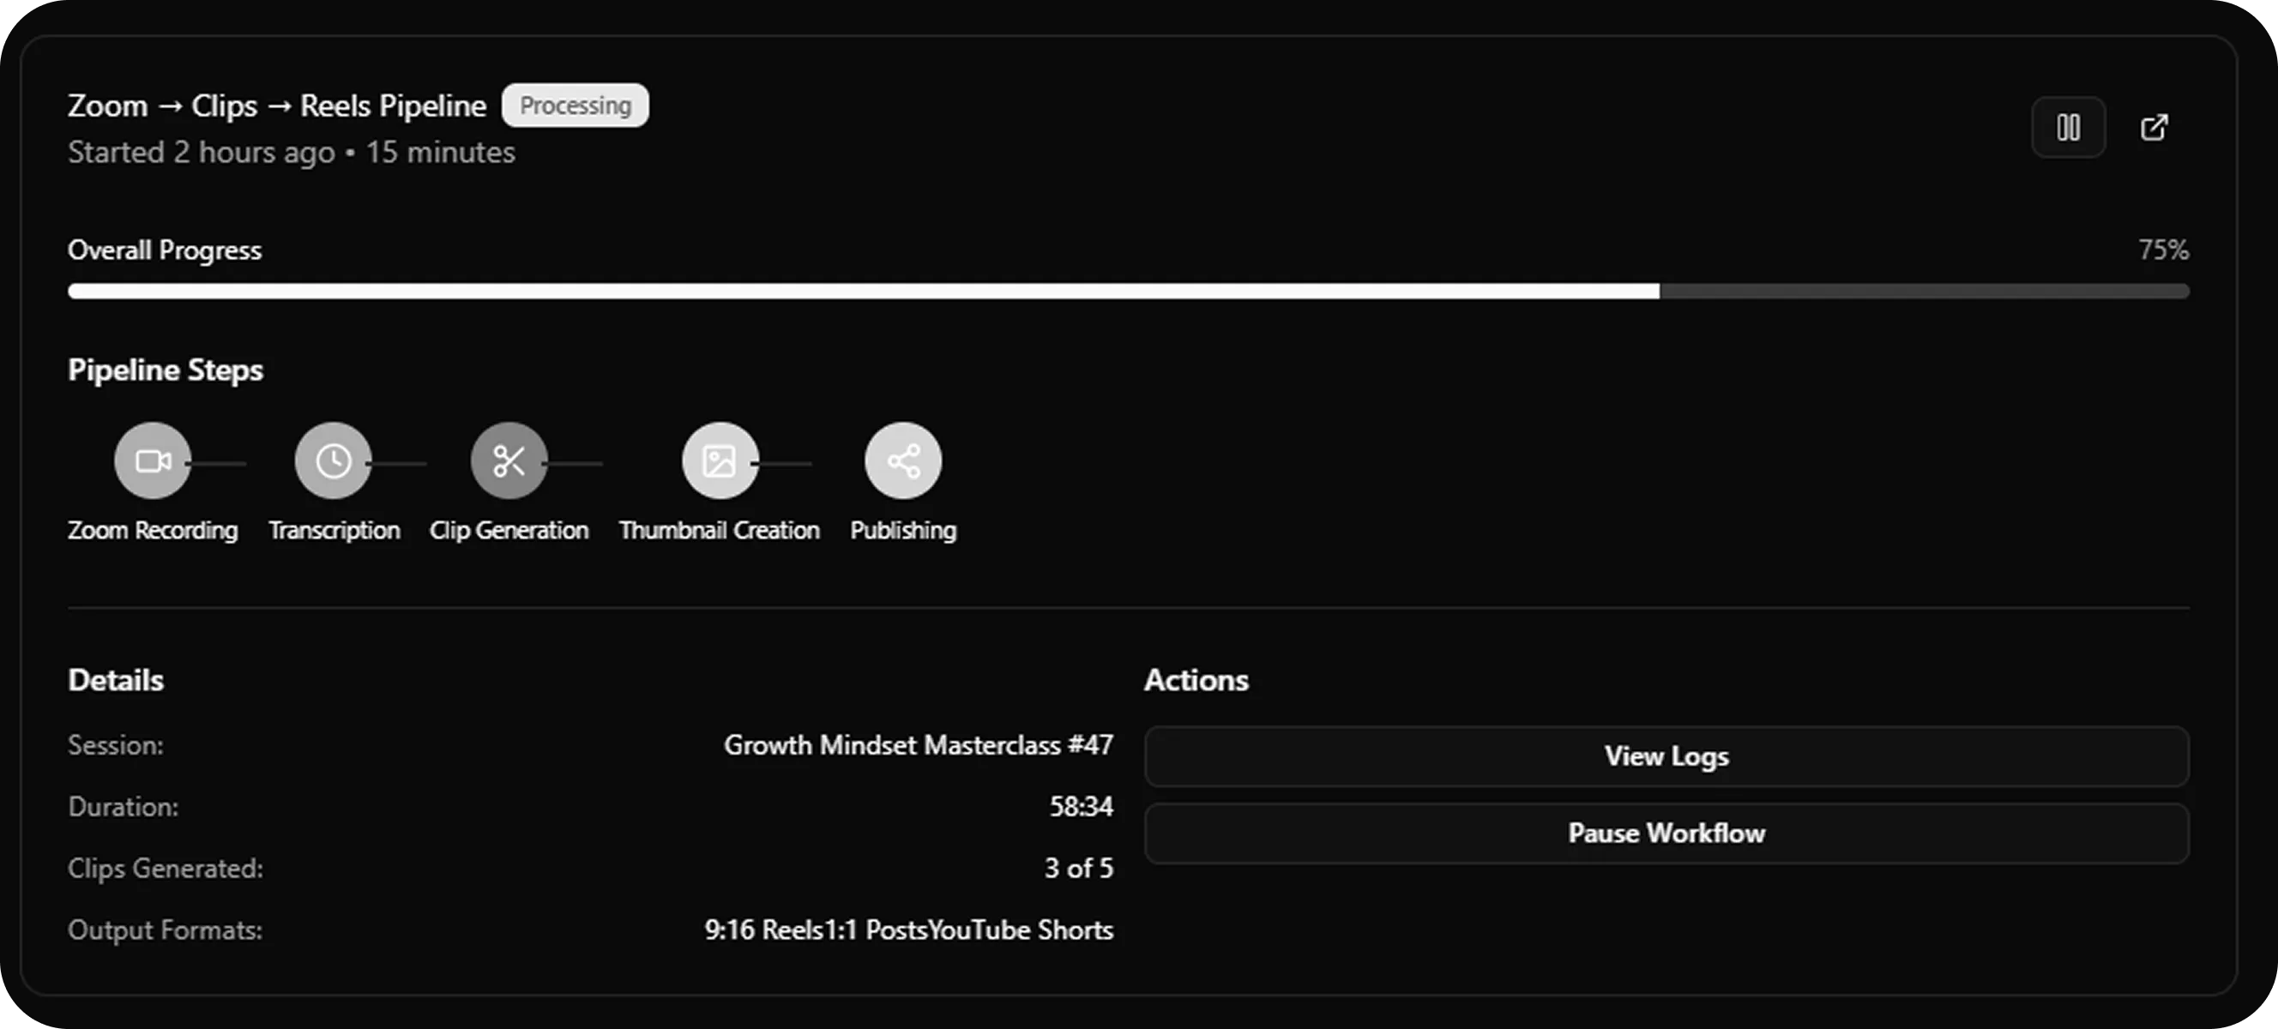Open the Clip Generation scissors step
The height and width of the screenshot is (1029, 2278).
click(x=509, y=460)
